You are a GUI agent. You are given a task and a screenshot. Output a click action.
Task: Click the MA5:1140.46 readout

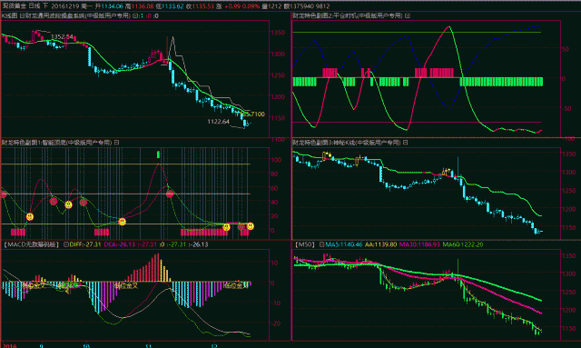click(344, 244)
